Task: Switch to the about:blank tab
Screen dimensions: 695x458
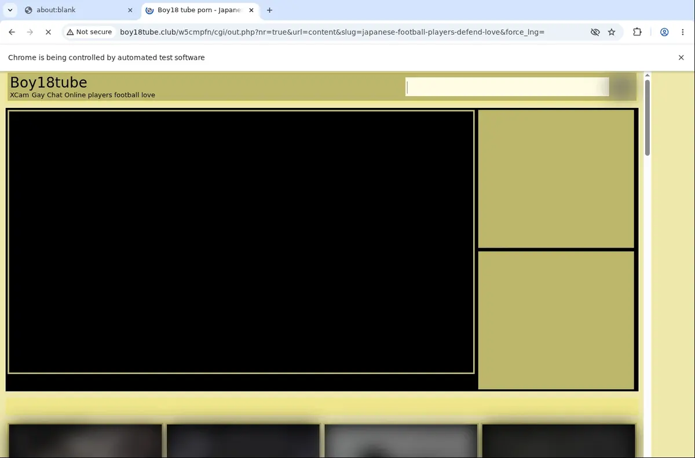Action: coord(78,10)
